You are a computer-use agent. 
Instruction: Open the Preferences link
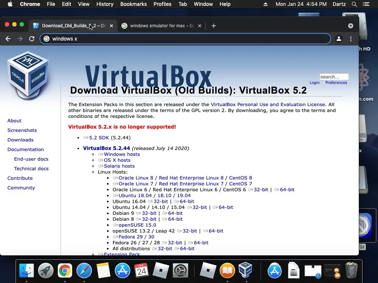pyautogui.click(x=336, y=83)
